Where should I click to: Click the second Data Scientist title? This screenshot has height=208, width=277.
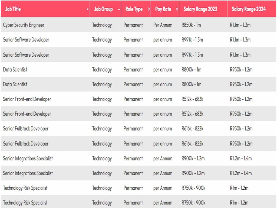15,84
